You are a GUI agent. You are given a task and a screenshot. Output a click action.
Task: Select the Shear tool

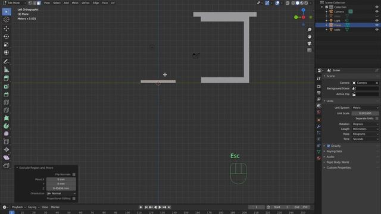(7, 158)
